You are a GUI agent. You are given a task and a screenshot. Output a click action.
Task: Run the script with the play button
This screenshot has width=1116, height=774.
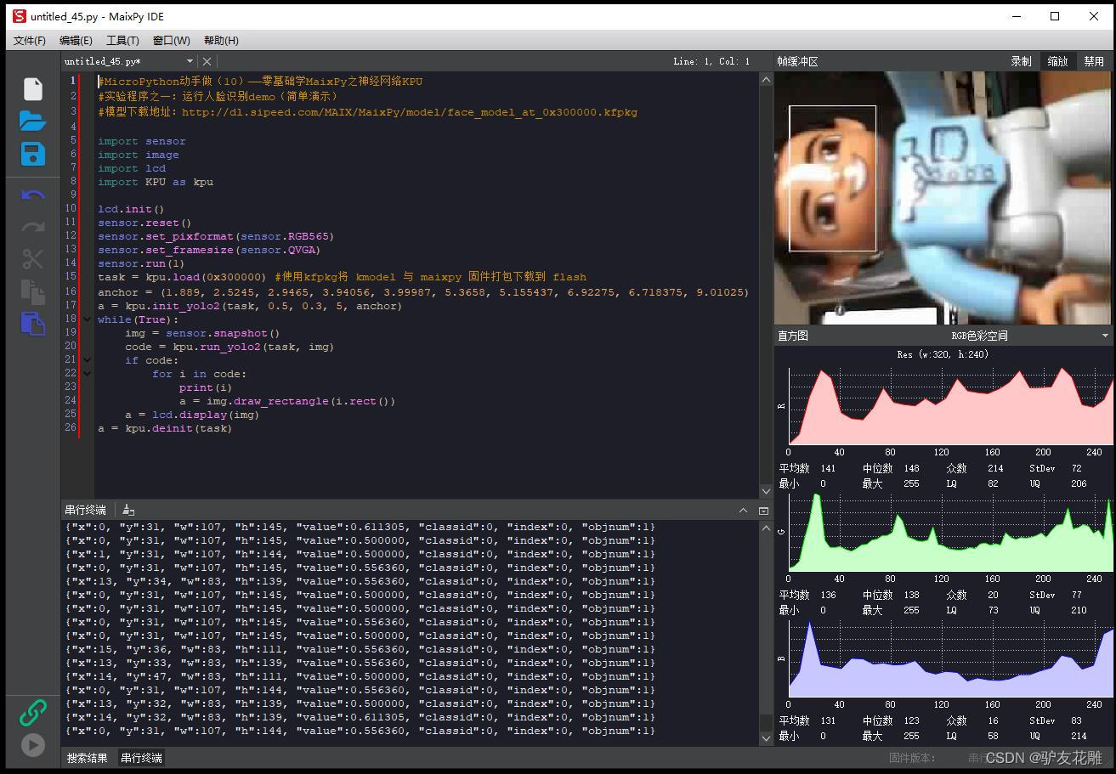[x=32, y=745]
